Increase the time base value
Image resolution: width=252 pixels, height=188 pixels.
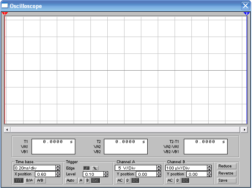[x=58, y=167]
